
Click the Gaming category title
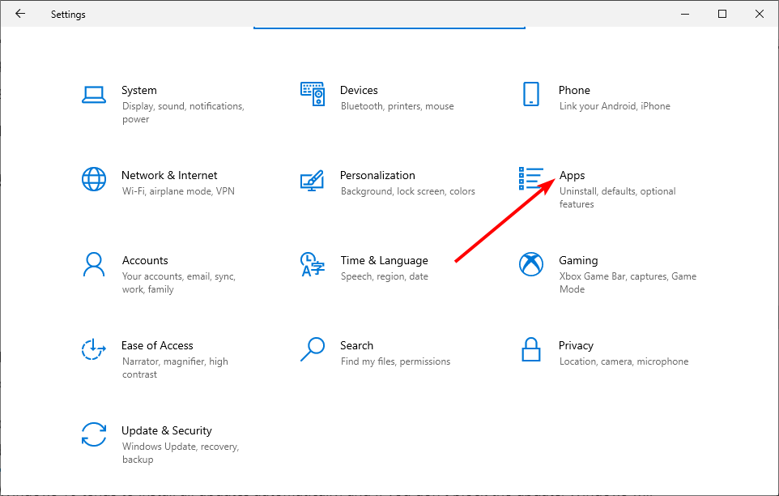tap(578, 260)
